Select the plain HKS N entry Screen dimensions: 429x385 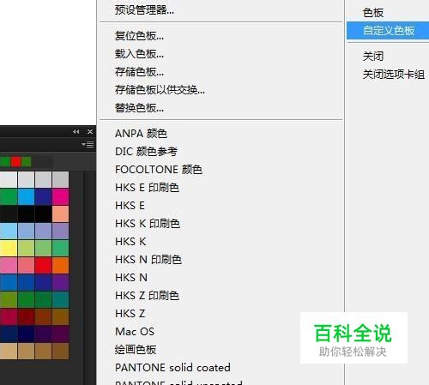[x=131, y=278]
